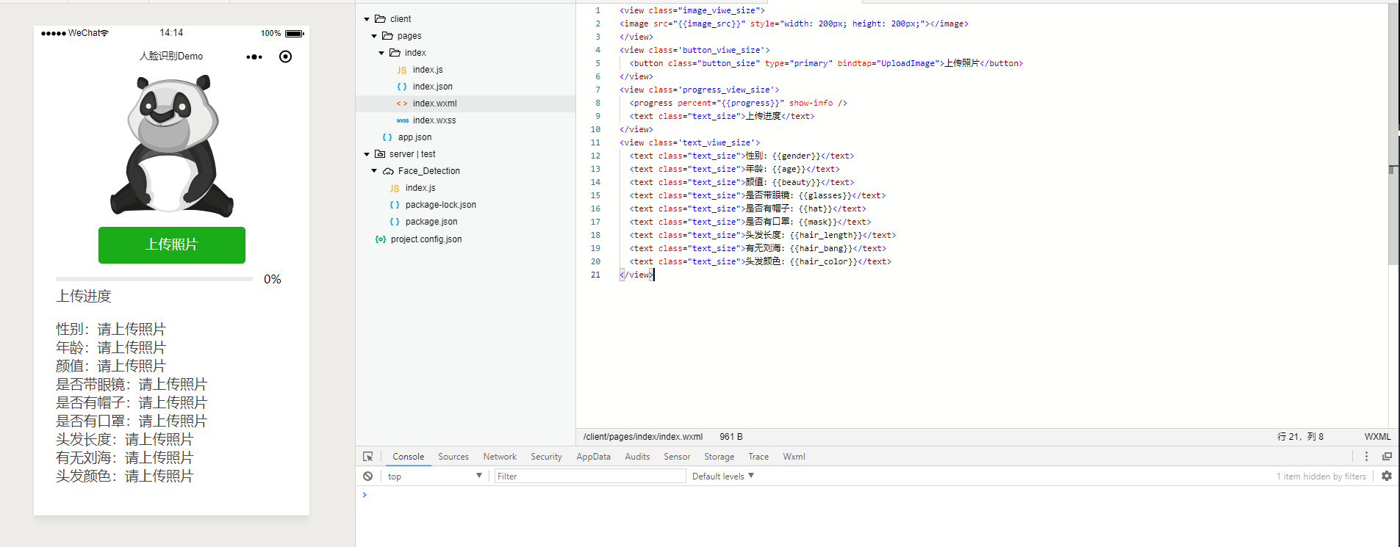Click the upload progress bar
This screenshot has width=1400, height=547.
coord(154,279)
